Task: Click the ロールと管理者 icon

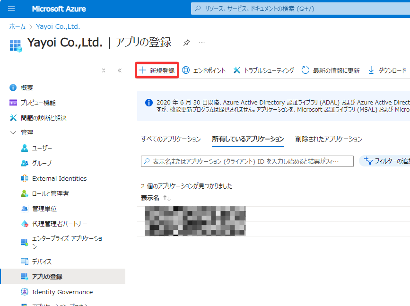Action: click(x=24, y=193)
